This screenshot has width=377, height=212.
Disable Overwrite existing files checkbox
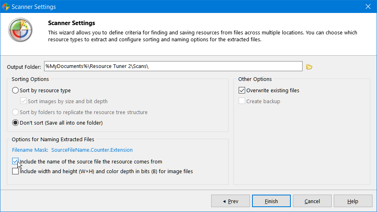[242, 91]
